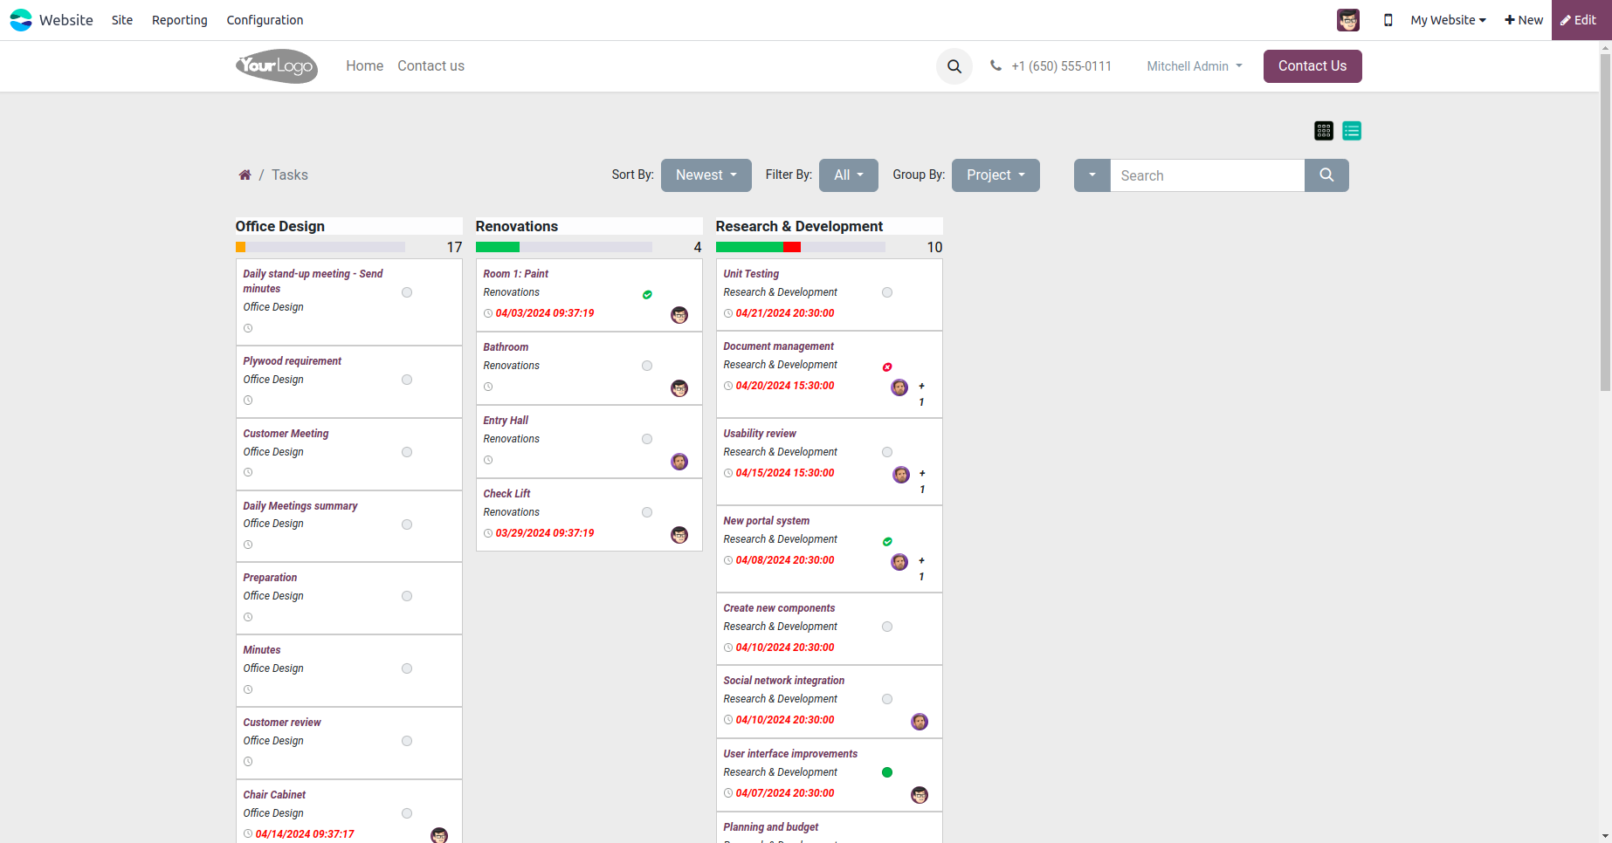Screen dimensions: 1612x843
Task: Focus the task Search input field
Action: pos(1208,175)
